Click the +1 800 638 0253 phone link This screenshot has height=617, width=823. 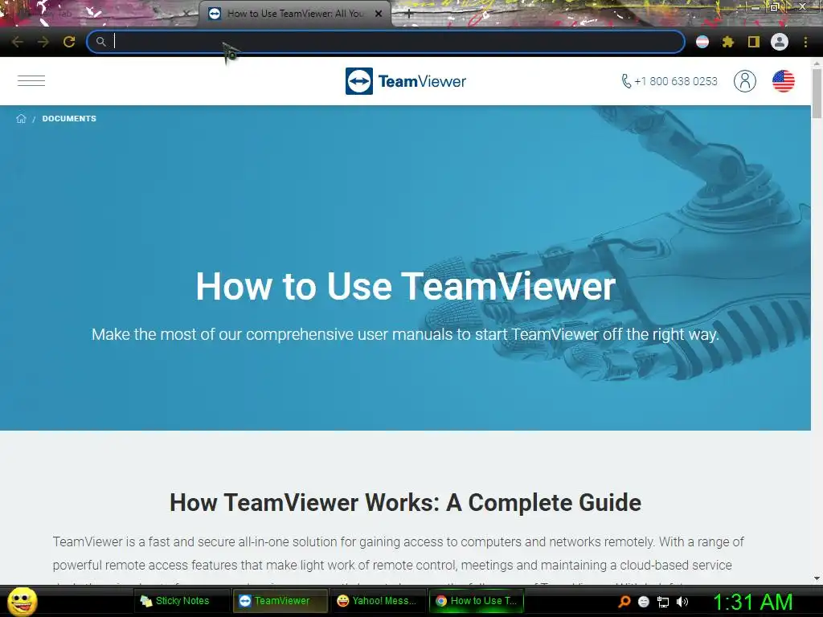tap(675, 81)
